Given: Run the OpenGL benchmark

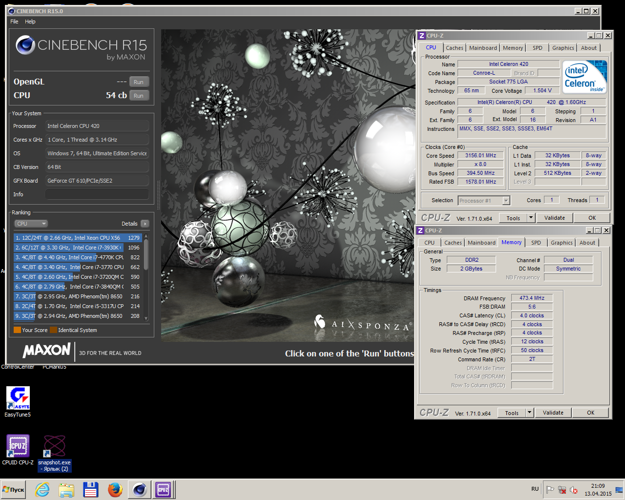Looking at the screenshot, I should [x=139, y=82].
